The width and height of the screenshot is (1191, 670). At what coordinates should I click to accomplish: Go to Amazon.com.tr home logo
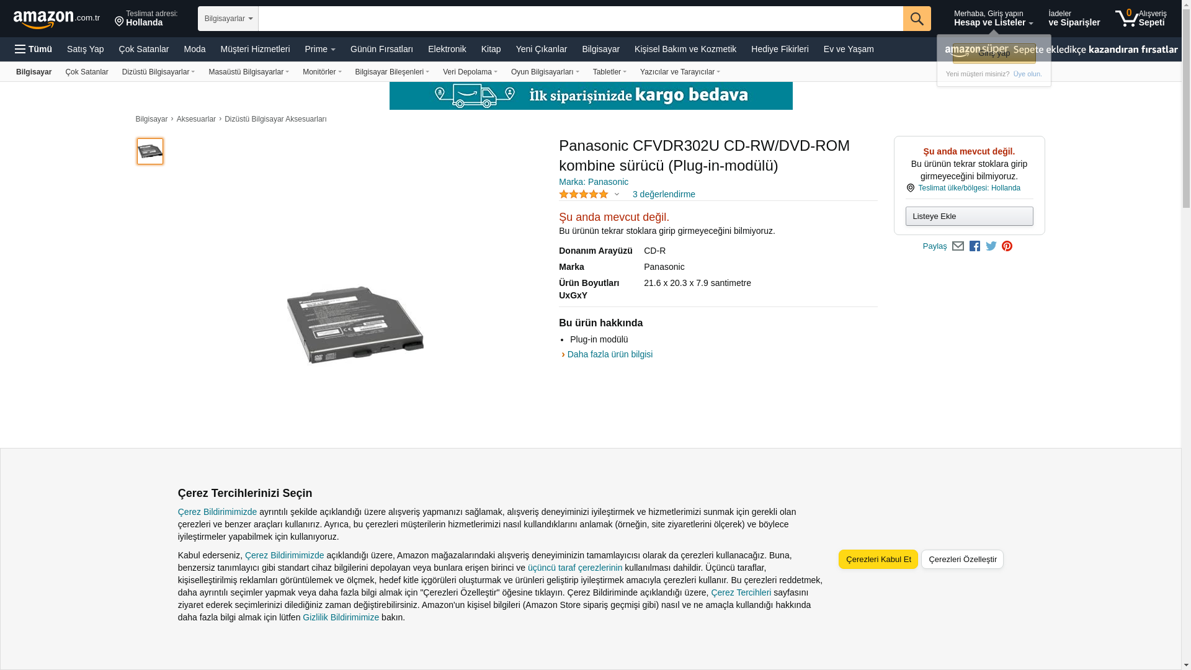(x=56, y=19)
